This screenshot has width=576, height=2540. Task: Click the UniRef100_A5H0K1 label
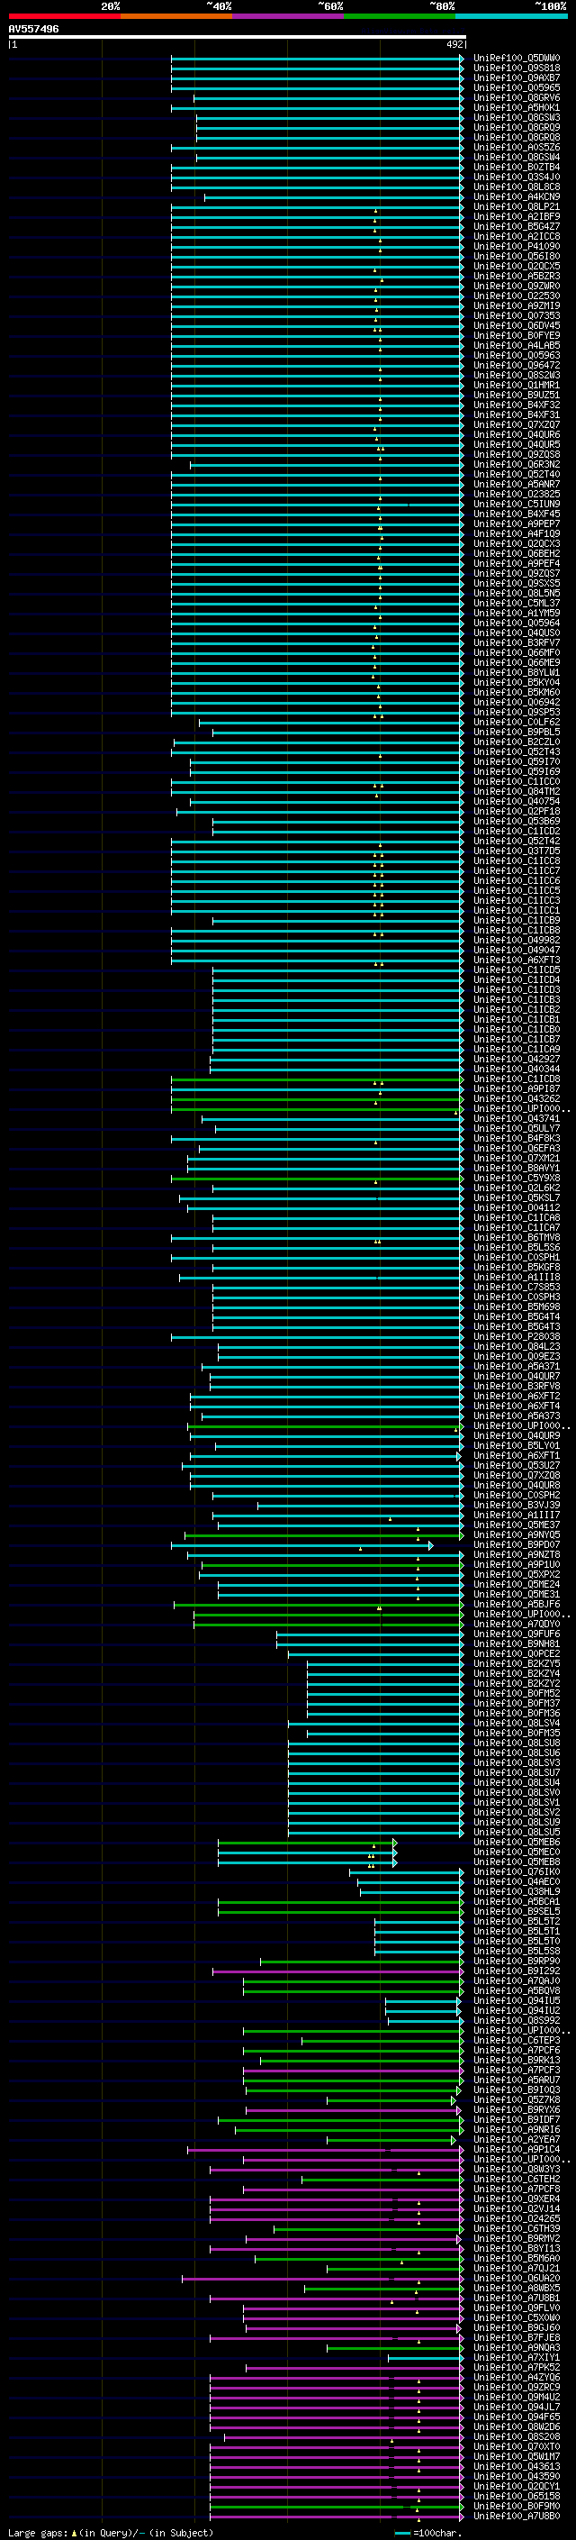[x=517, y=107]
